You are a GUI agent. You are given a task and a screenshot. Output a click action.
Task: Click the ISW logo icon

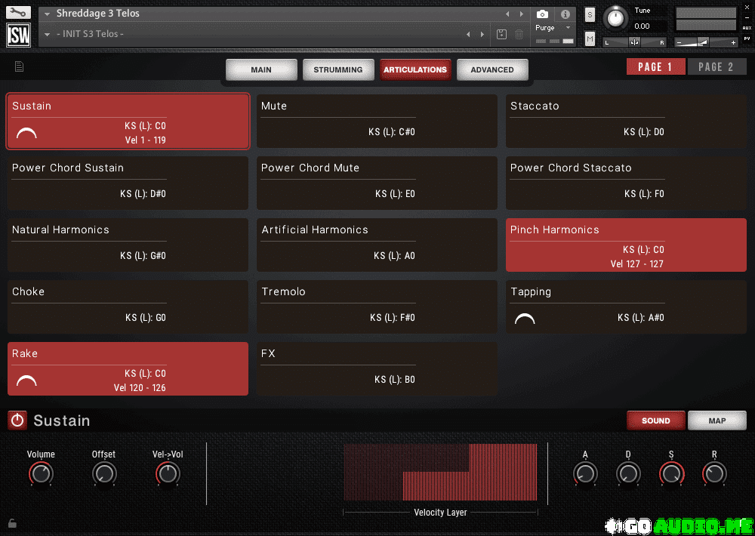point(18,35)
